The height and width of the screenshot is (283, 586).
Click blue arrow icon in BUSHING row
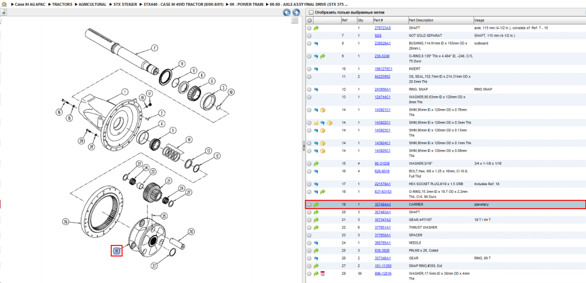[316, 43]
